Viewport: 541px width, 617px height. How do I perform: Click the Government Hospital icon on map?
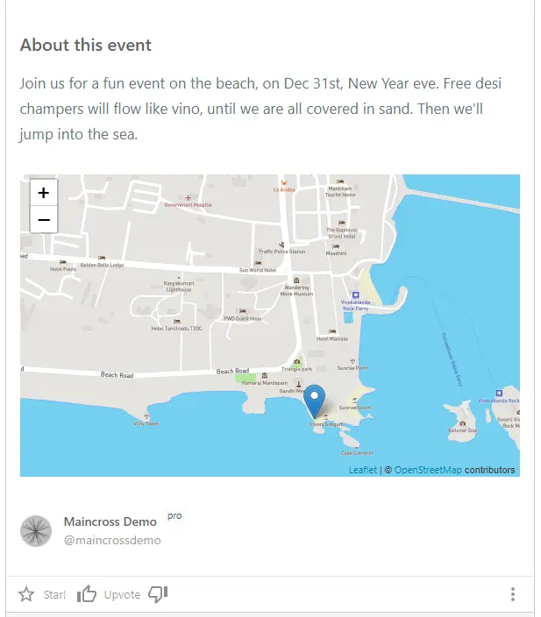(x=189, y=198)
